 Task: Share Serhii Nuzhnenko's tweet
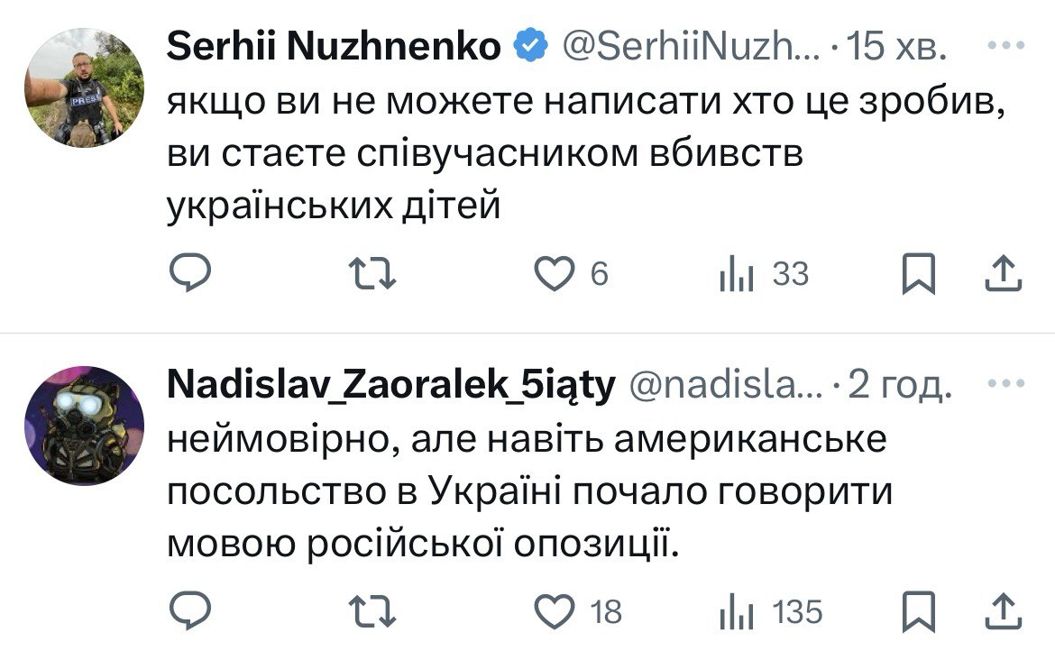(1002, 274)
